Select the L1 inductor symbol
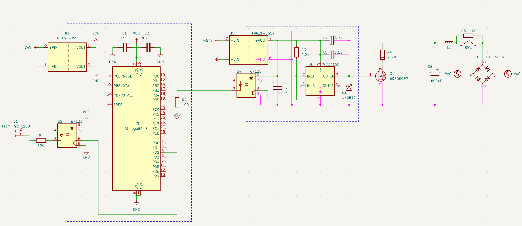 (x=449, y=42)
